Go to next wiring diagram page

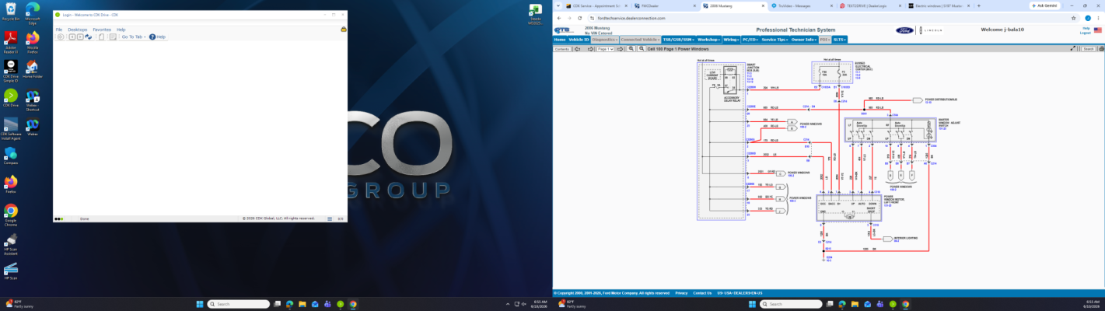click(x=620, y=48)
